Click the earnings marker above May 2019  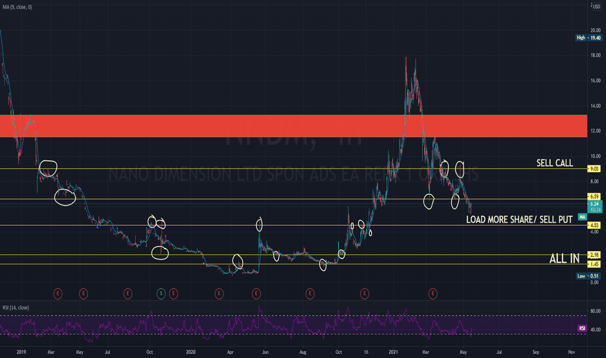tap(83, 294)
